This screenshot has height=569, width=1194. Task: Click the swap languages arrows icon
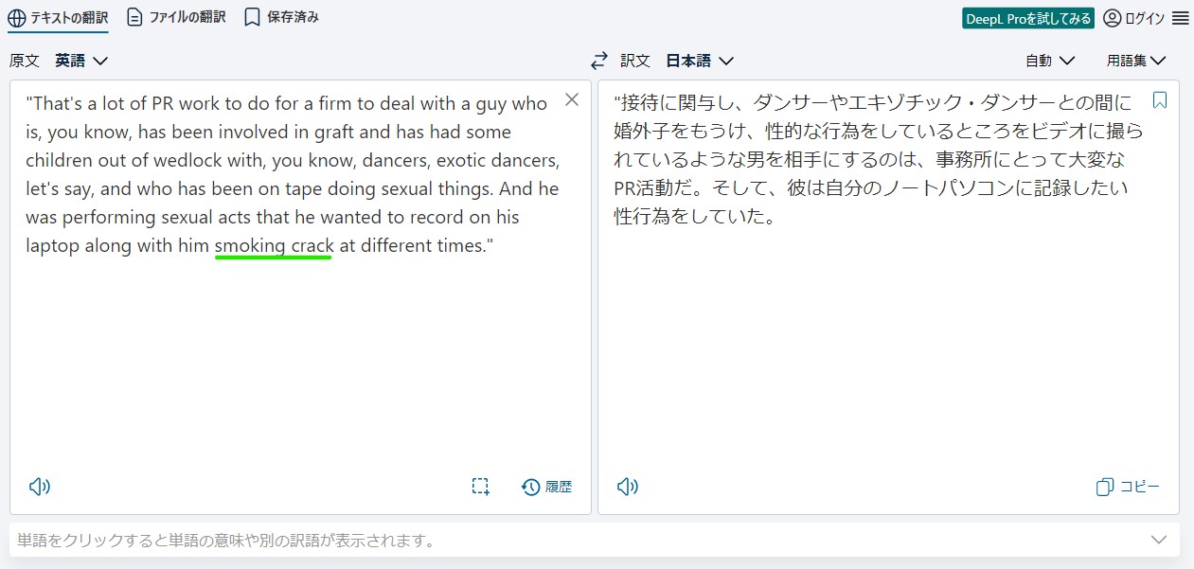point(598,61)
